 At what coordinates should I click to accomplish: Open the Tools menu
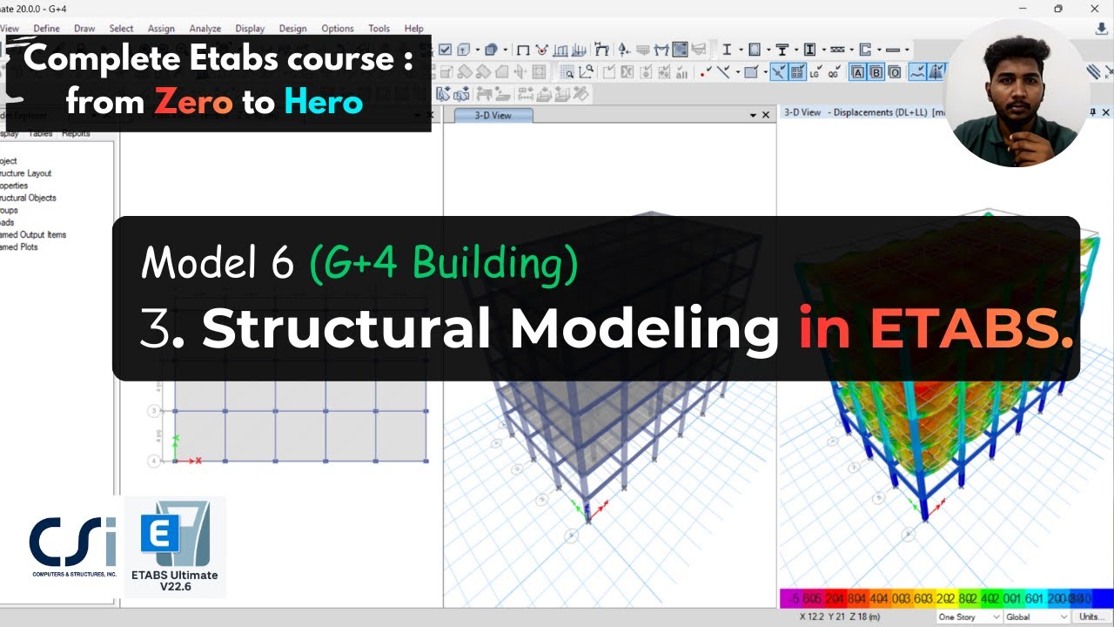[379, 29]
